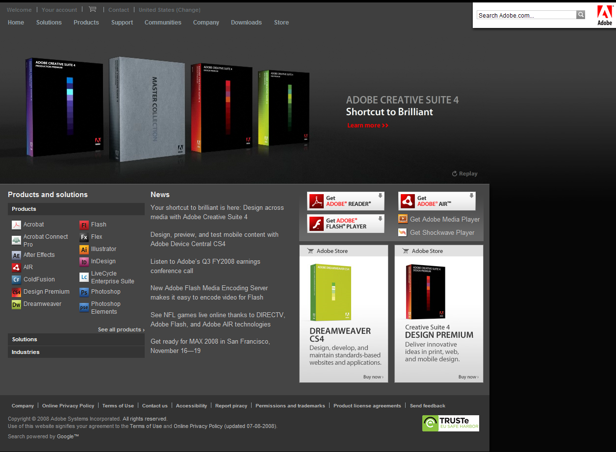
Task: Click the search magnifier button
Action: (x=581, y=15)
